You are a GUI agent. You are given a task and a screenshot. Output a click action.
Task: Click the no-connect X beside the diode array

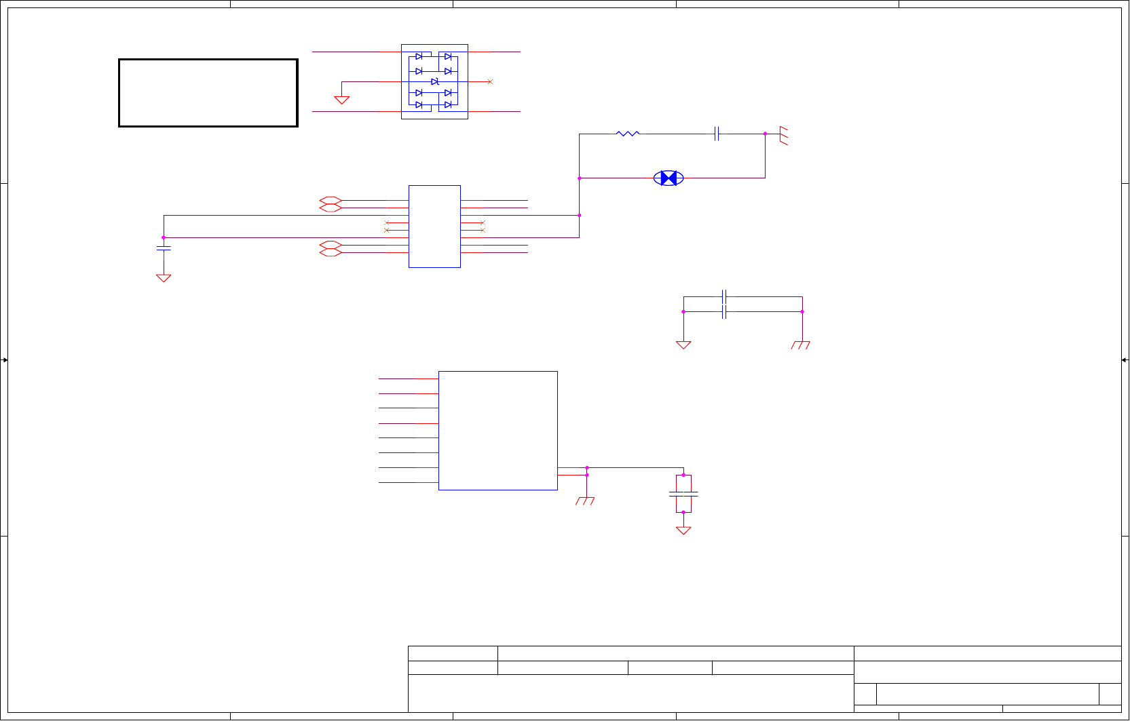click(x=490, y=82)
